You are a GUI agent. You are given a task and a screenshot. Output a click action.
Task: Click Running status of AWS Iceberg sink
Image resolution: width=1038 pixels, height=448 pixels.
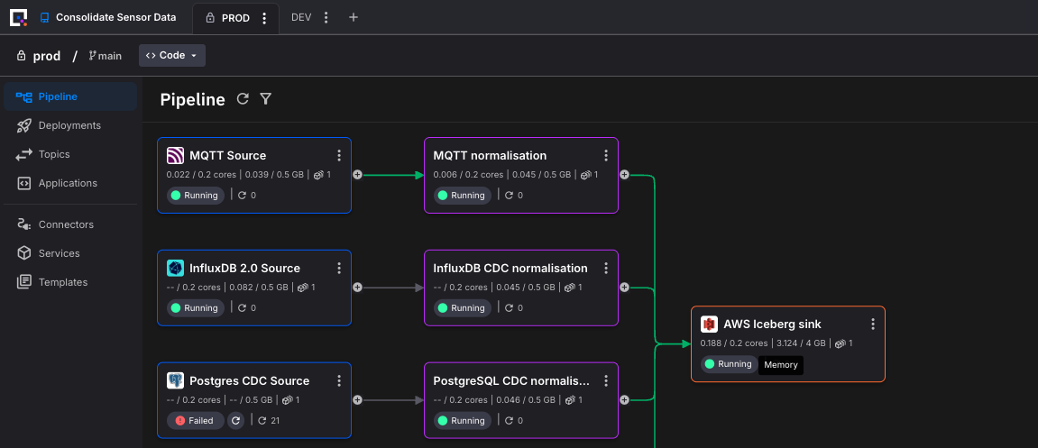[x=729, y=364]
